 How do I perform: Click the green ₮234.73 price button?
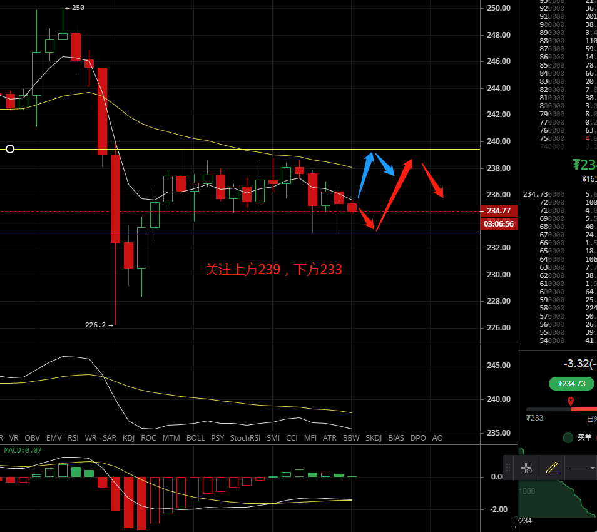pyautogui.click(x=572, y=384)
